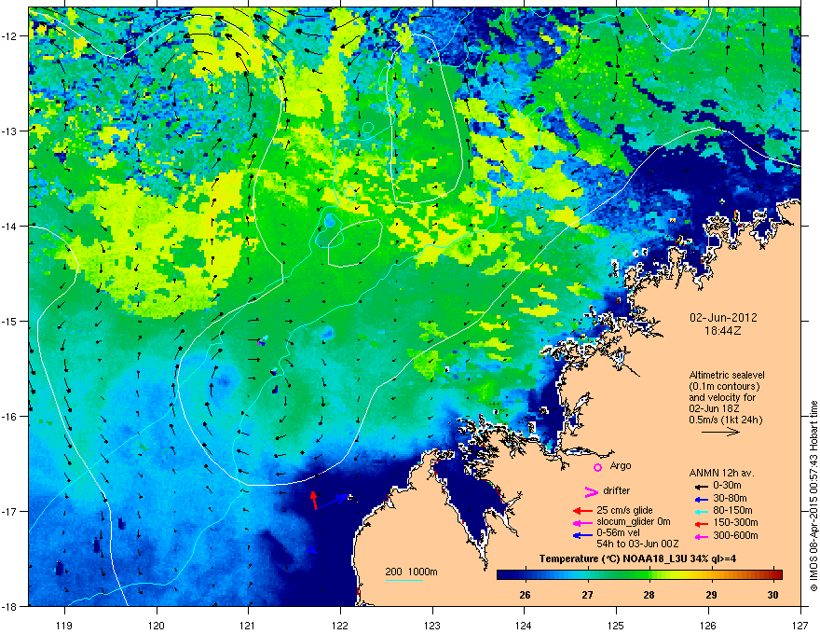This screenshot has width=820, height=634.
Task: Click the latitude axis label -18
Action: (x=10, y=606)
